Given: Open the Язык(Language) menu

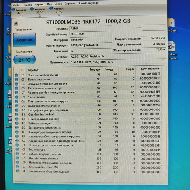Looking at the screenshot, I should pos(89,3).
